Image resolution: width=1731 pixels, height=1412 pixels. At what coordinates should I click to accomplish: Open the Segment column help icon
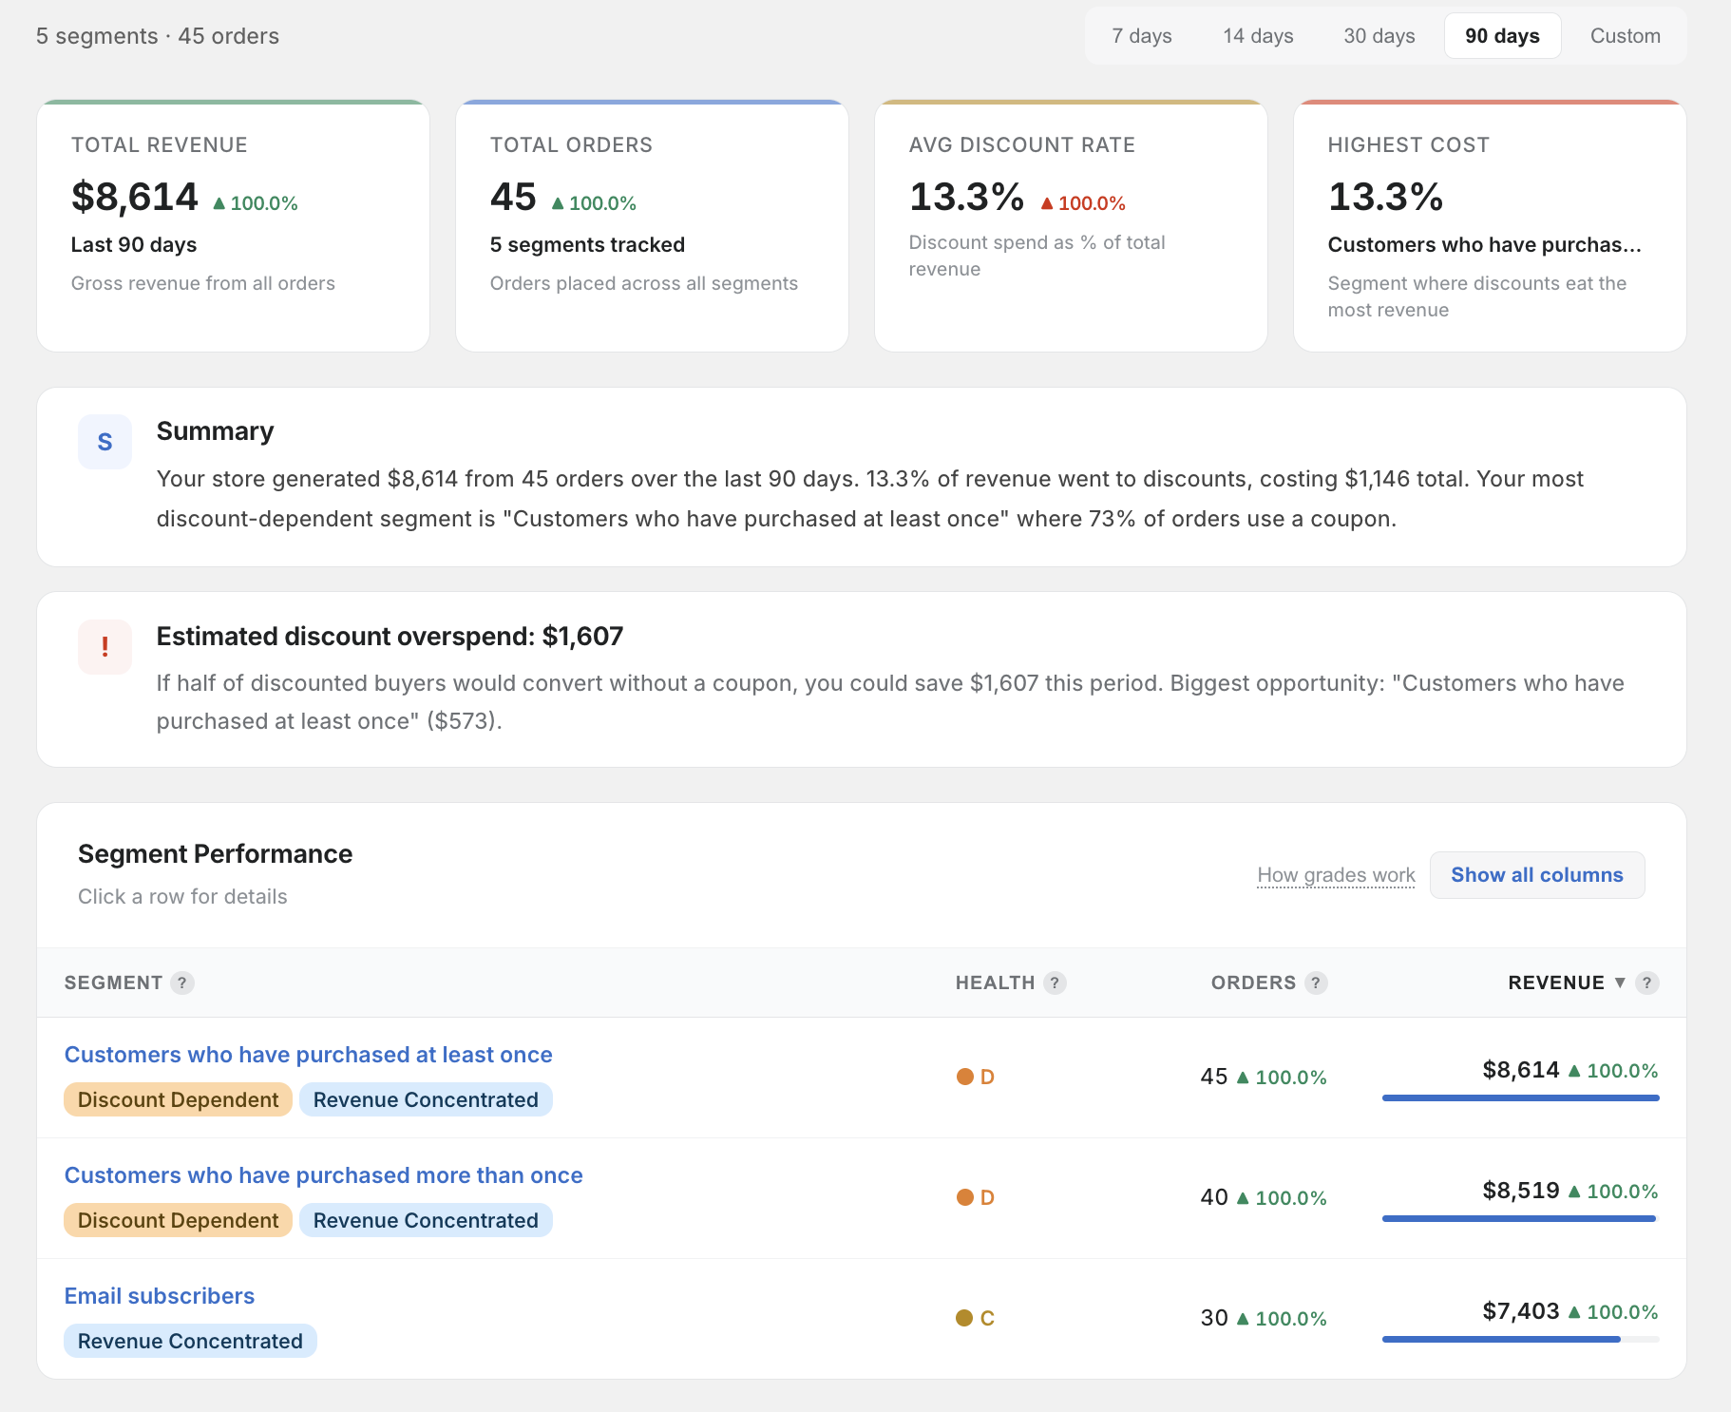(x=183, y=983)
